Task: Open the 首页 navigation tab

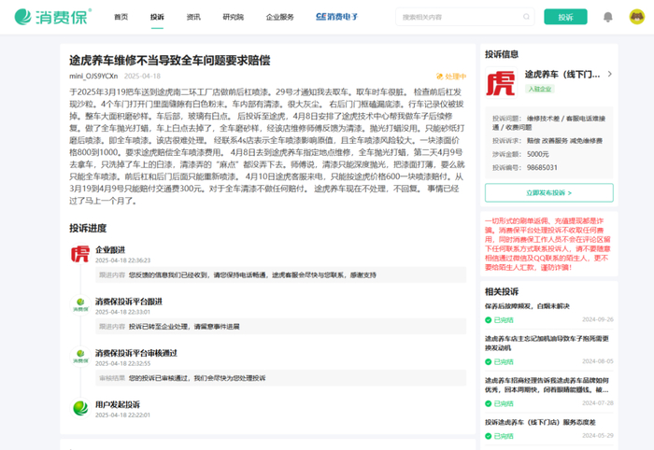Action: point(121,17)
